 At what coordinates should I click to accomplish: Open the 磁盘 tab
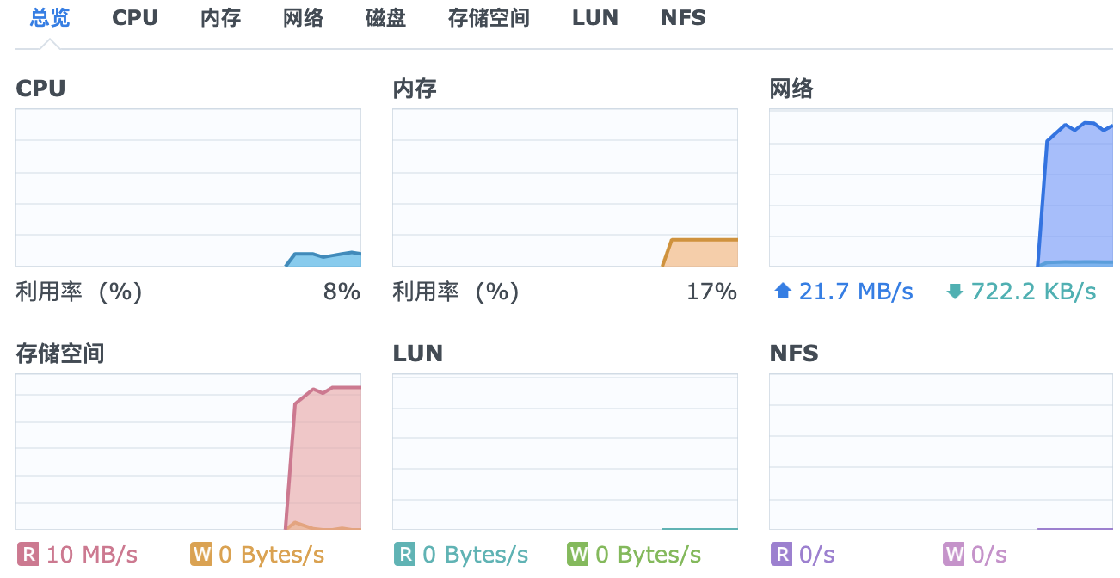[384, 17]
